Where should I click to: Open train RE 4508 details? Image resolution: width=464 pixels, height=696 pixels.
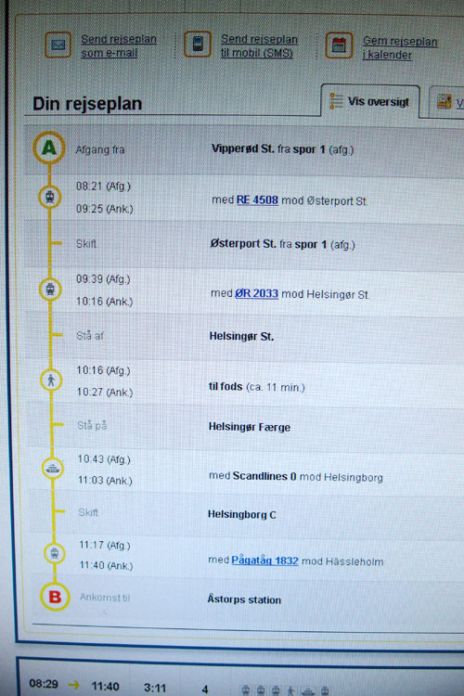[258, 200]
